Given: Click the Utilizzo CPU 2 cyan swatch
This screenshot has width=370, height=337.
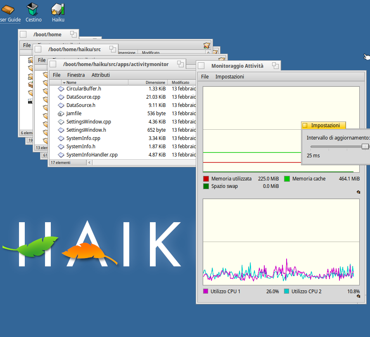Looking at the screenshot, I should [287, 291].
